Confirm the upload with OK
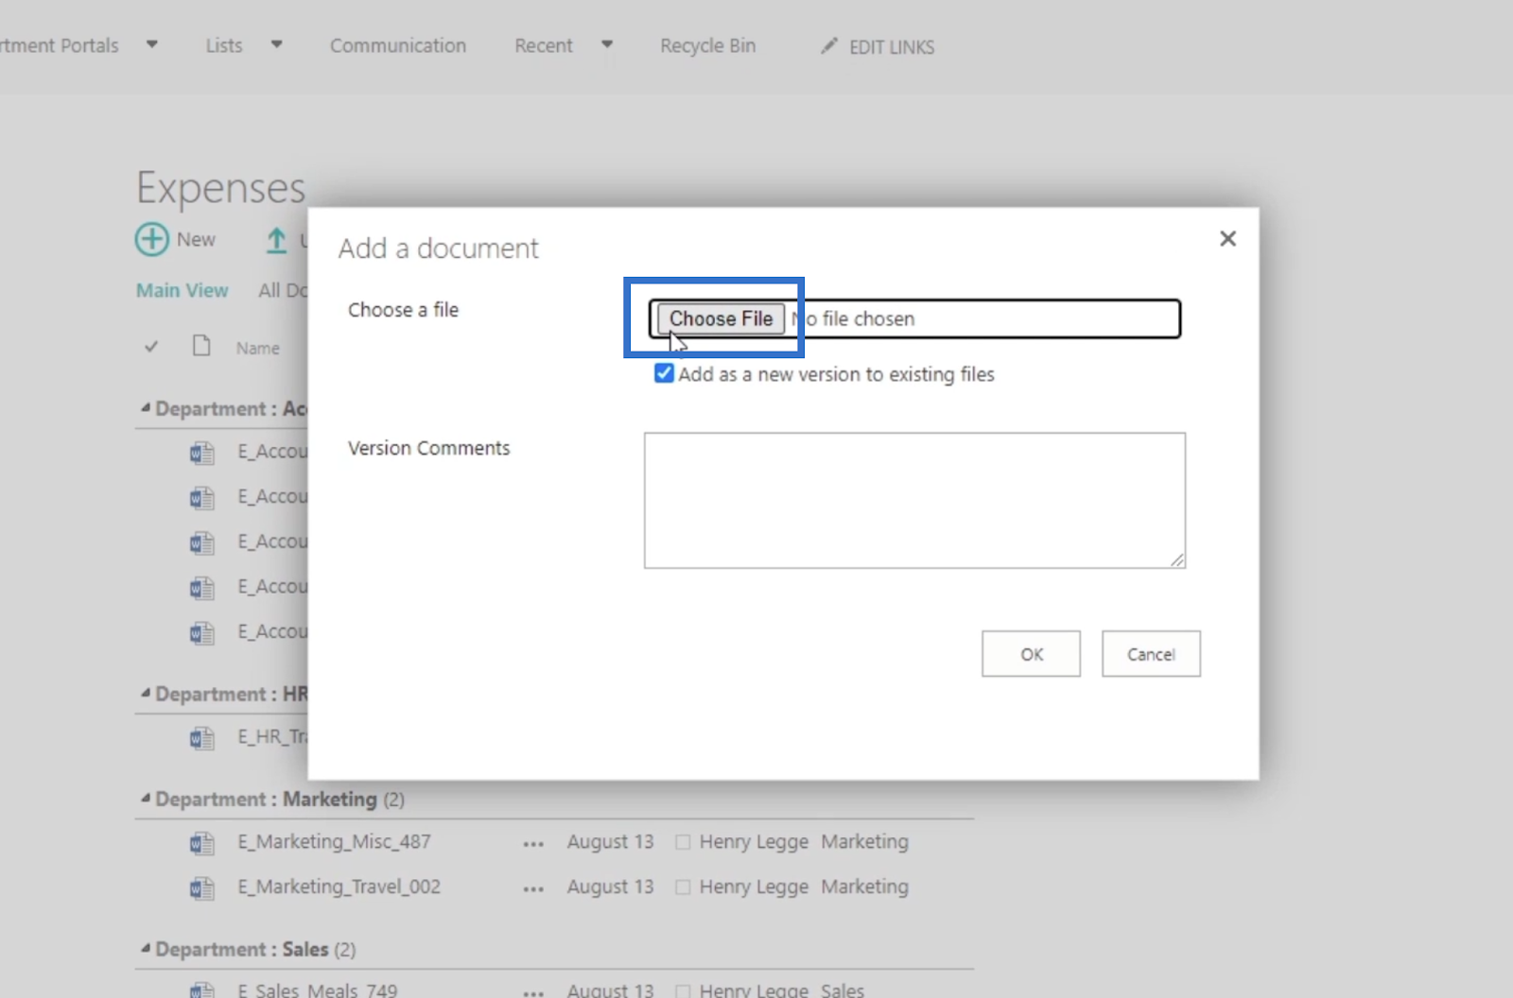Screen dimensions: 1513x998 (1031, 654)
